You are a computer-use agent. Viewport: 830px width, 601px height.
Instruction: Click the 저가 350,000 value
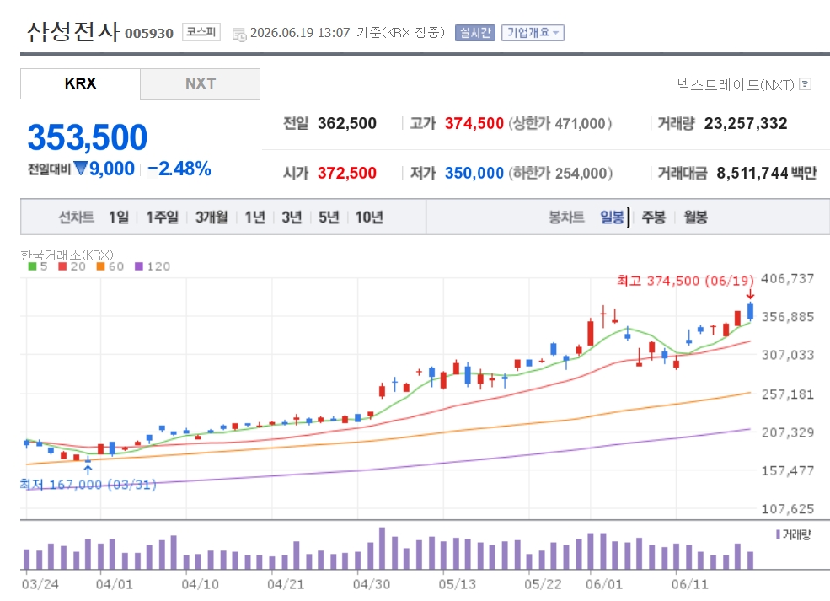tap(474, 173)
